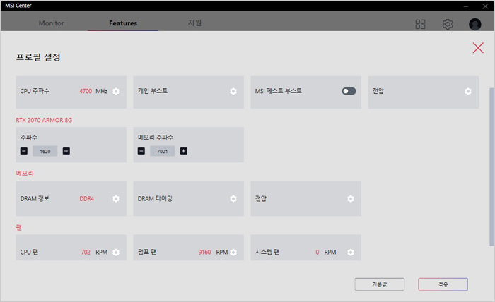
Task: Click the vertical scrollbar on the right
Action: [x=492, y=167]
